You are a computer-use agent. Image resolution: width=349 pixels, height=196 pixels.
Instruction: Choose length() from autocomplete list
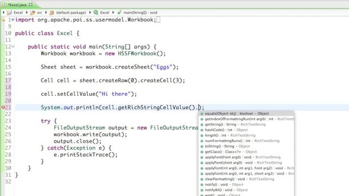tap(246, 136)
